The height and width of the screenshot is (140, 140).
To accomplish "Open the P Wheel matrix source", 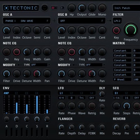I will tap(122, 80).
